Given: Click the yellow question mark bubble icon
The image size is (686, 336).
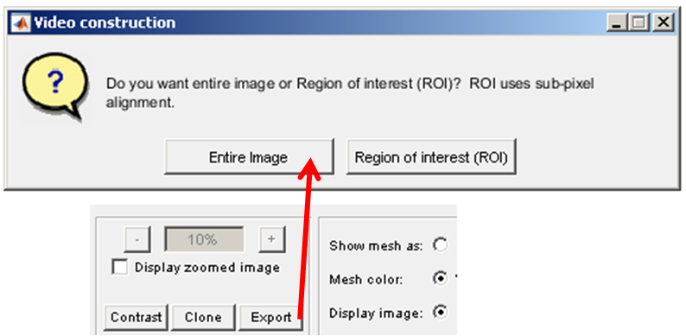Looking at the screenshot, I should click(54, 86).
